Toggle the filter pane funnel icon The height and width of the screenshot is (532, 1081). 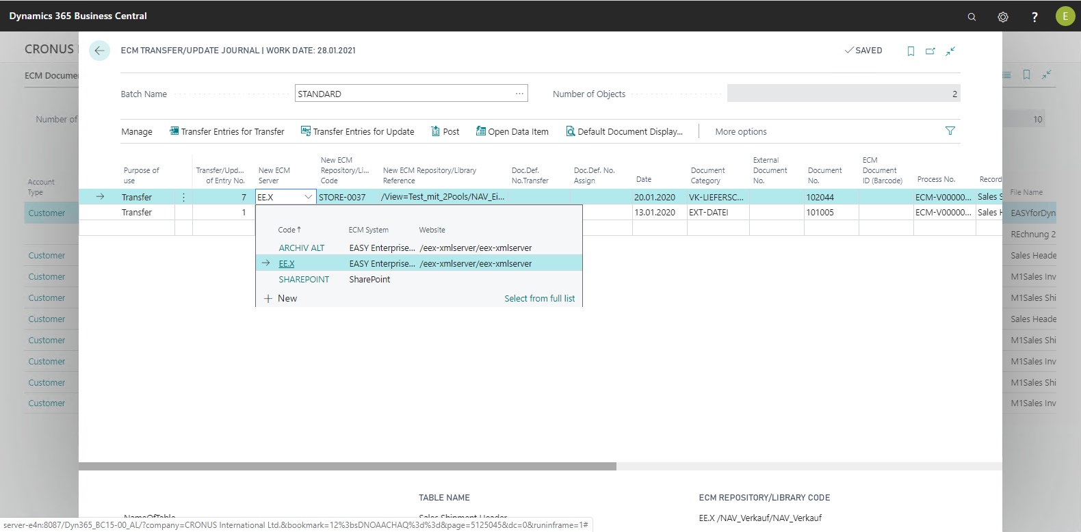point(950,131)
